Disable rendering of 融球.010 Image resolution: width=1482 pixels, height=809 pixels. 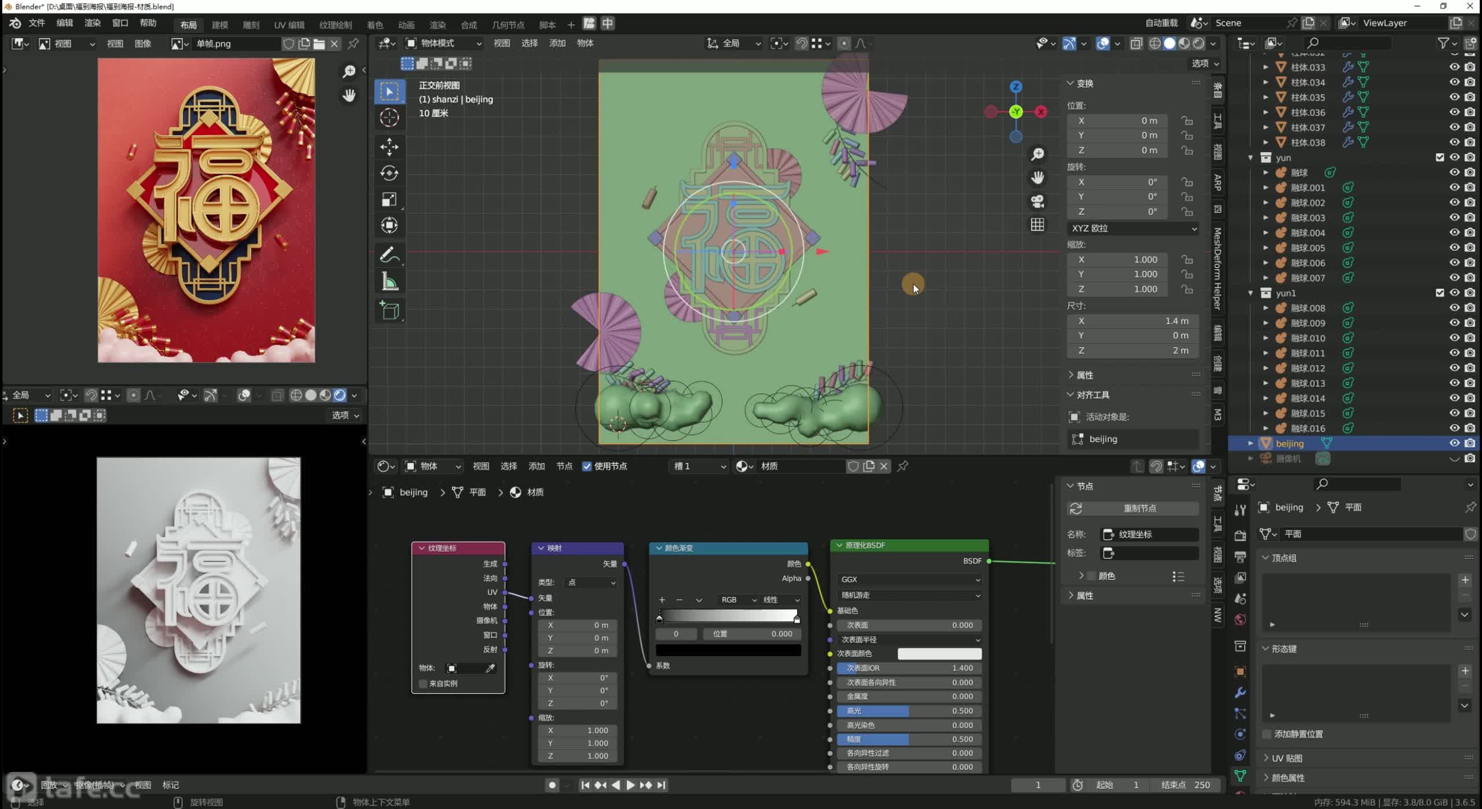pyautogui.click(x=1470, y=338)
